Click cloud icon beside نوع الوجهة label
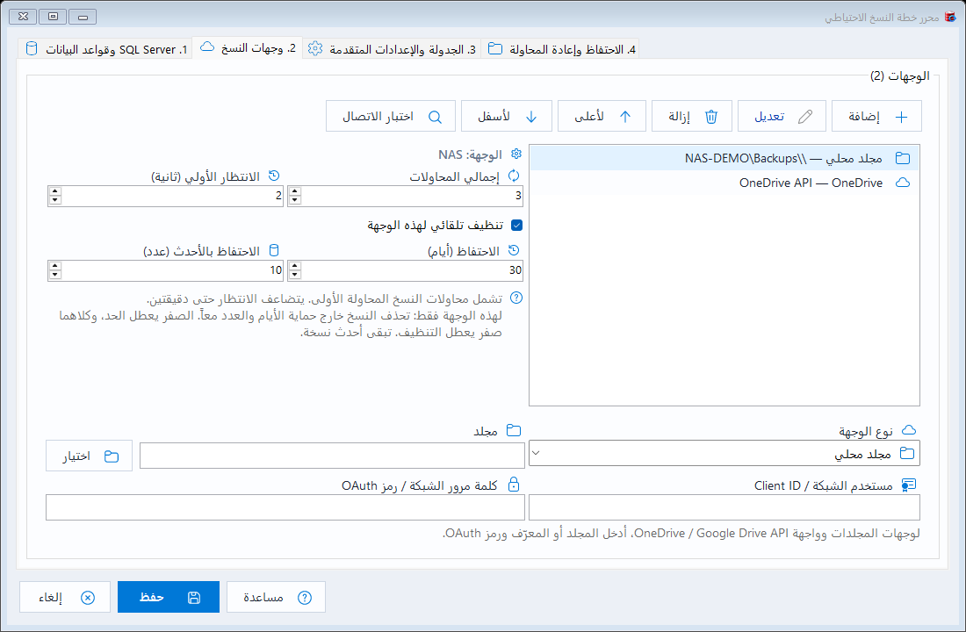This screenshot has height=632, width=966. [x=909, y=431]
